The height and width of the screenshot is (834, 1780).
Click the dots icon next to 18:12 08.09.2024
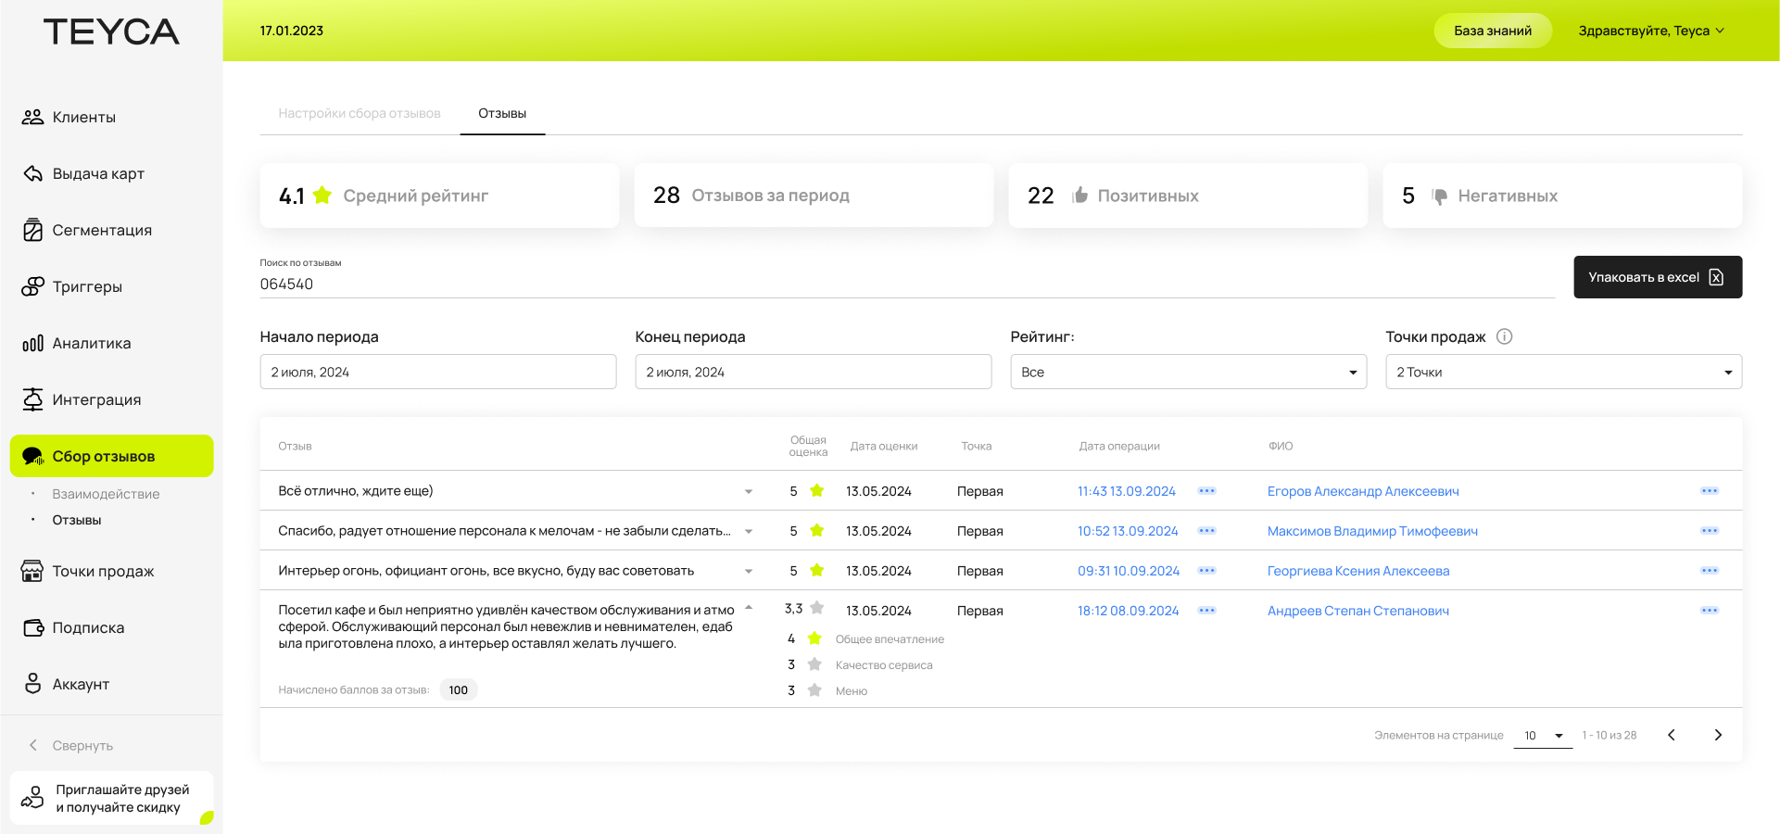[x=1206, y=611]
